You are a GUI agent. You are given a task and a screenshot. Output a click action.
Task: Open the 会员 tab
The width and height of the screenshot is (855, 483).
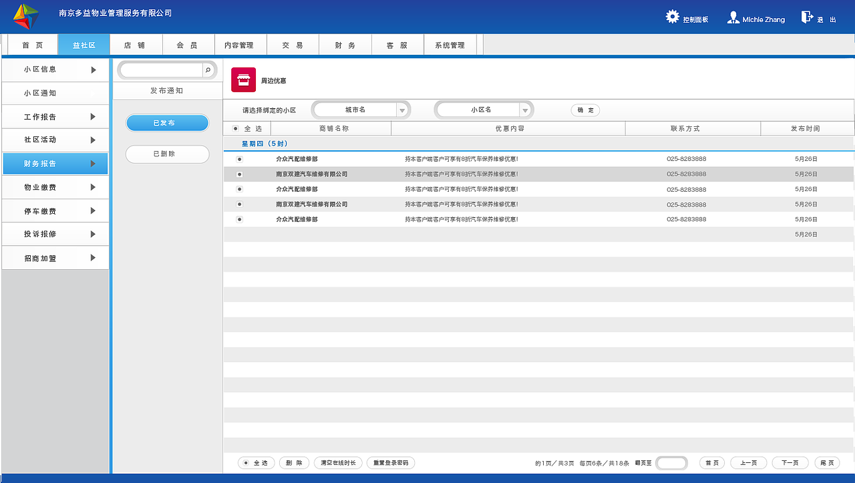pos(188,45)
